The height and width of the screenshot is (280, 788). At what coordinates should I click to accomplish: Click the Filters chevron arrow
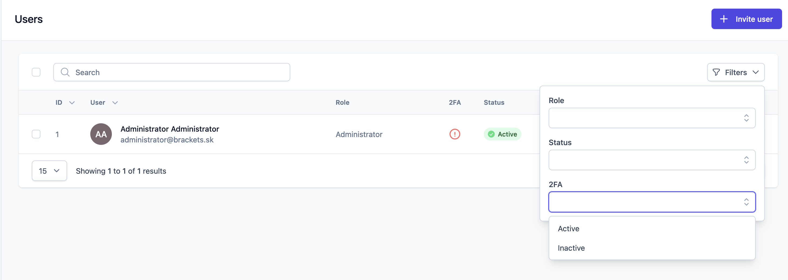pyautogui.click(x=756, y=72)
